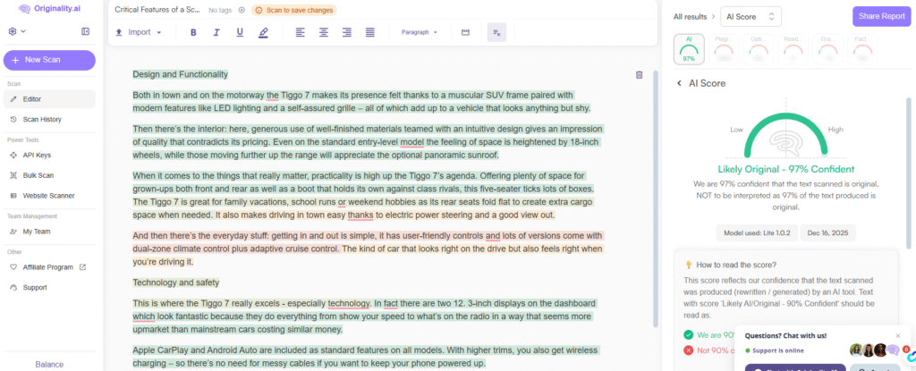Open Scan History in the sidebar
Viewport: 916px width, 371px height.
41,119
